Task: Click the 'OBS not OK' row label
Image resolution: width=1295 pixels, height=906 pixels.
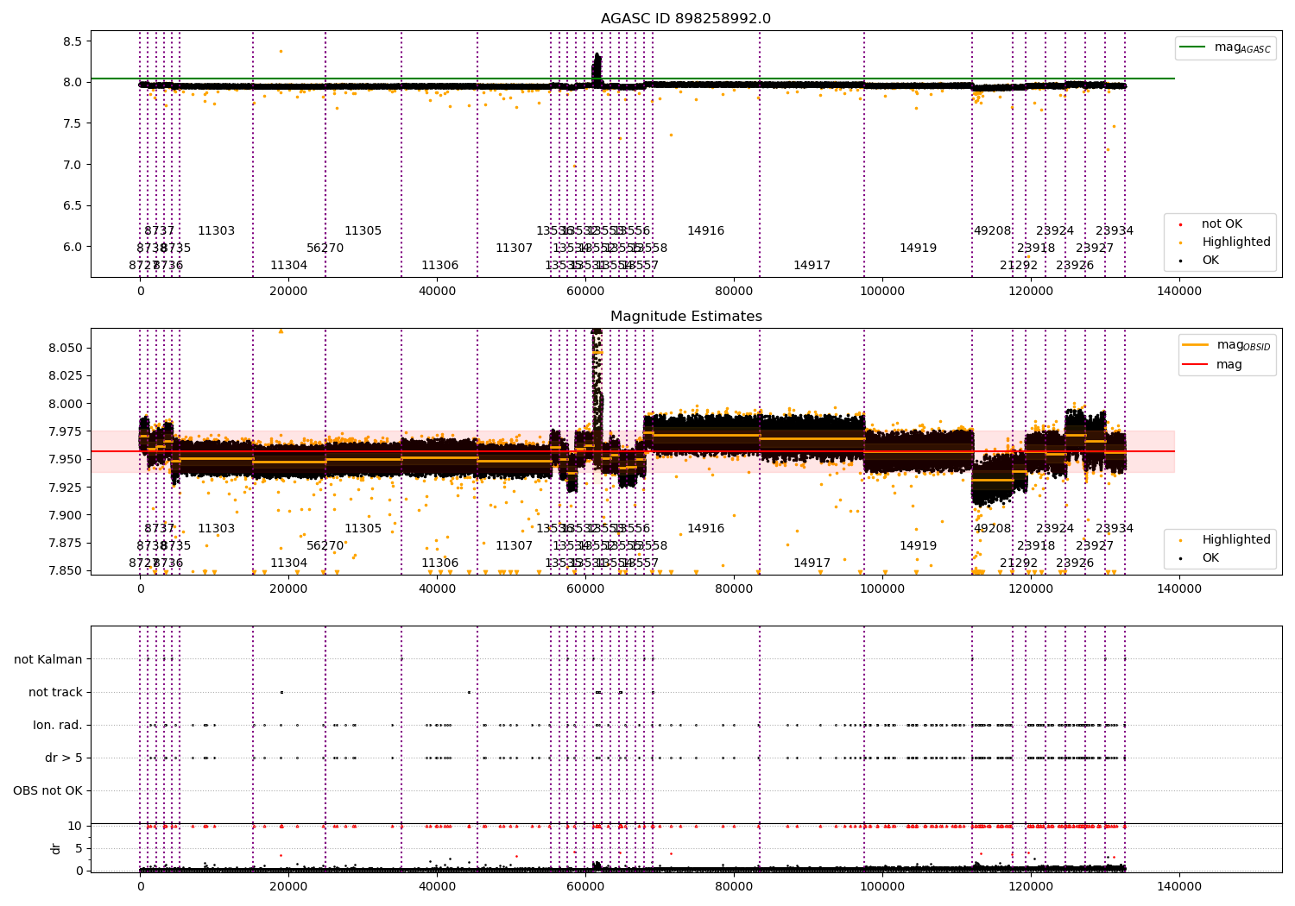Action: [48, 790]
